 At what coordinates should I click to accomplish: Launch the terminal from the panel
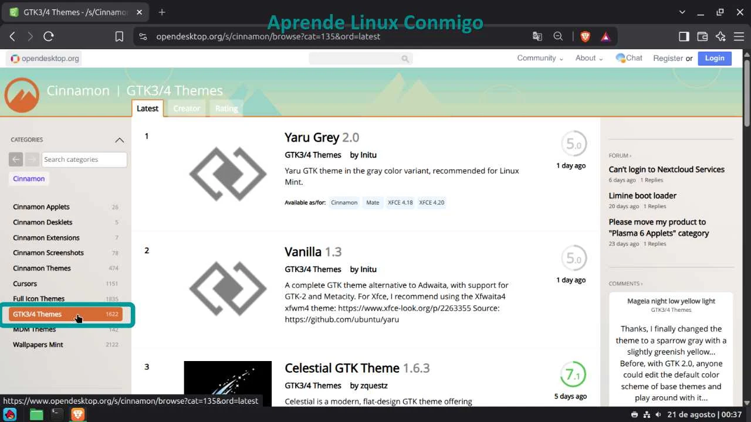pos(56,414)
